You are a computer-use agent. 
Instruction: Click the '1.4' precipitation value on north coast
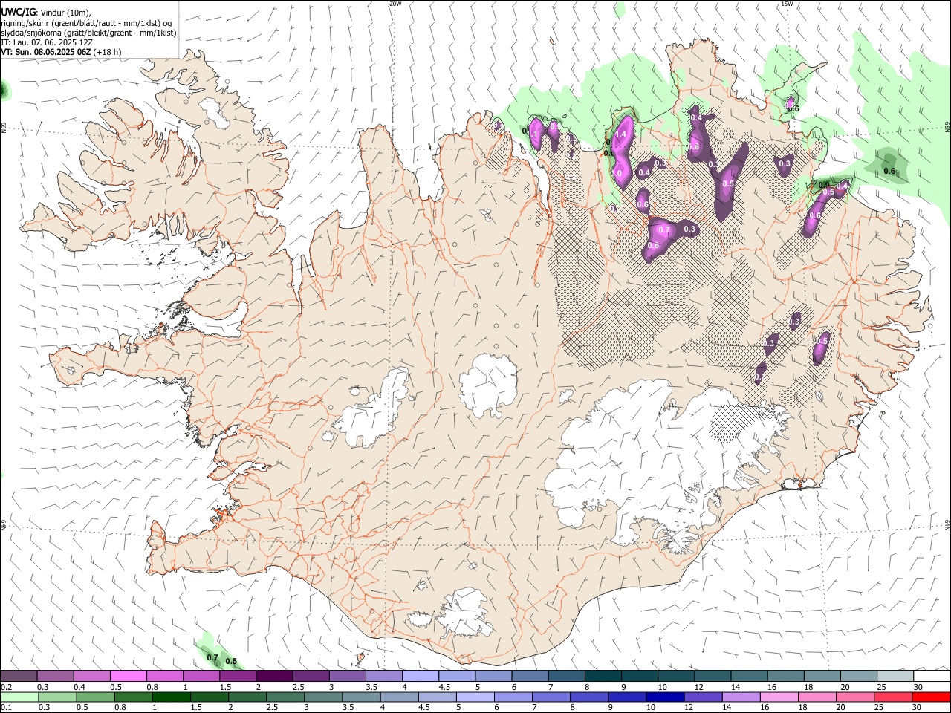(x=621, y=134)
